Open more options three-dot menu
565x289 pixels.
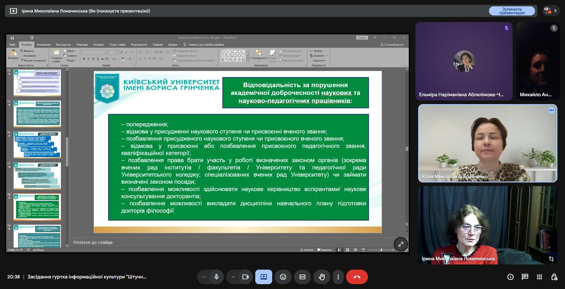coord(338,277)
